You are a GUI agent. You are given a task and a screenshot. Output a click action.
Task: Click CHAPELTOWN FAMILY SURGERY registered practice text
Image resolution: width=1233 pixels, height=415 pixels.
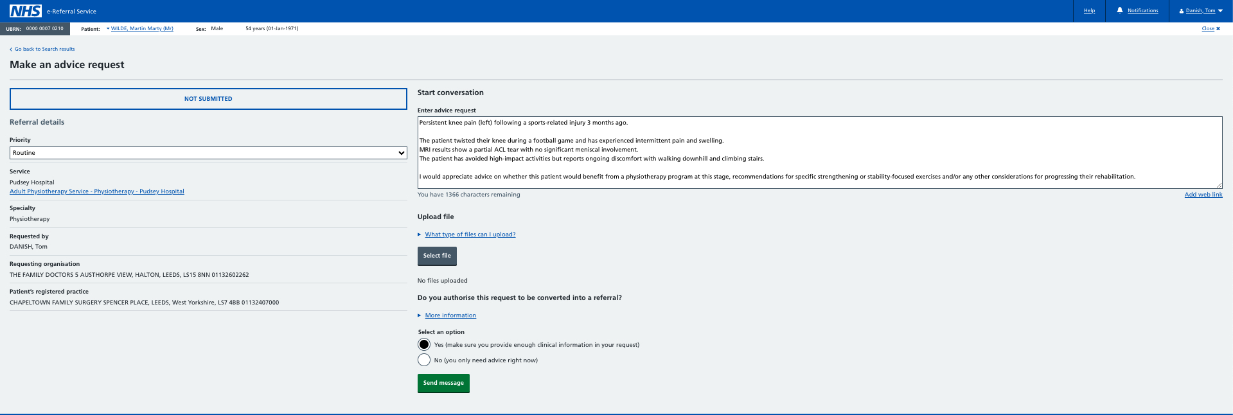click(144, 303)
